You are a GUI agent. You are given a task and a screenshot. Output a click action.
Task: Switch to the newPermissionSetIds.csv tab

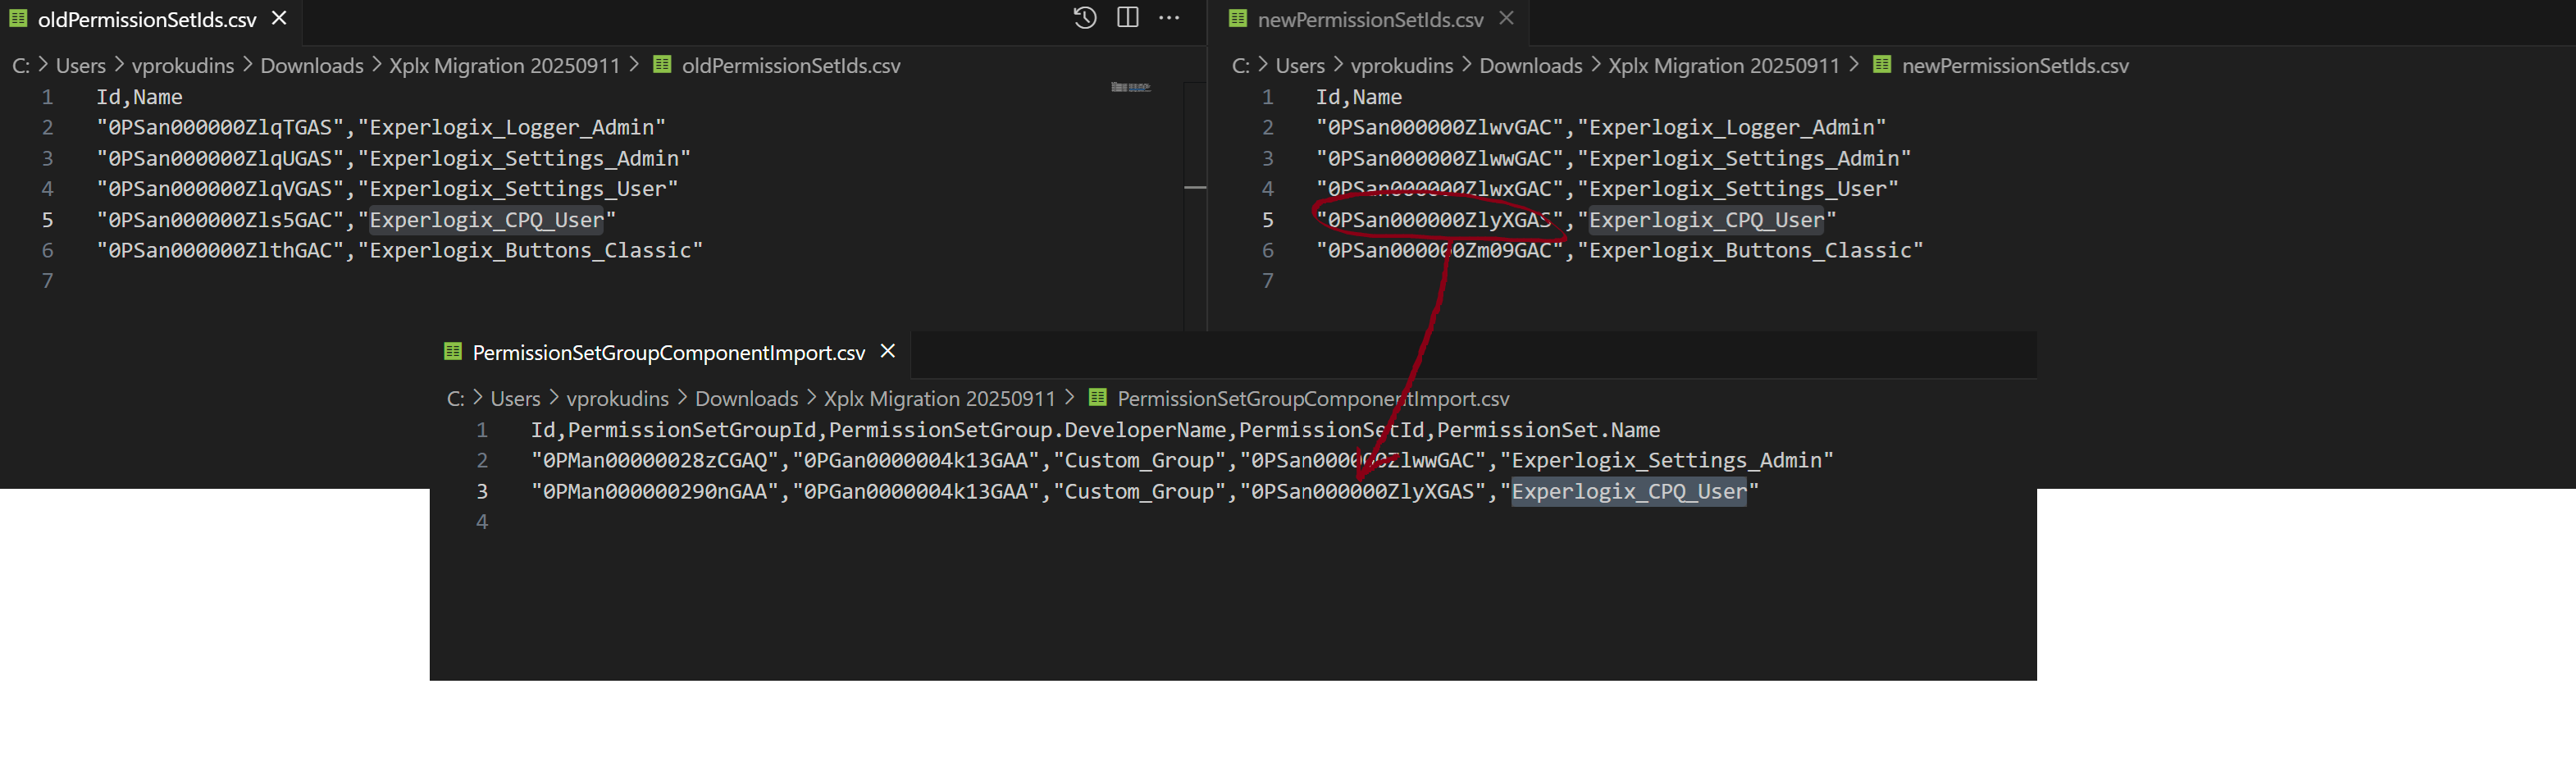(x=1370, y=19)
